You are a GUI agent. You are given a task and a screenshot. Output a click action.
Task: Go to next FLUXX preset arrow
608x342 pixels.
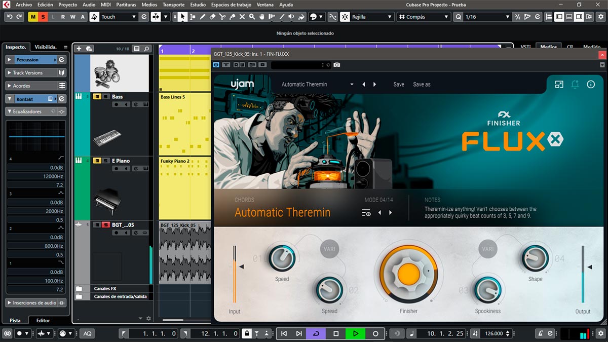[374, 84]
